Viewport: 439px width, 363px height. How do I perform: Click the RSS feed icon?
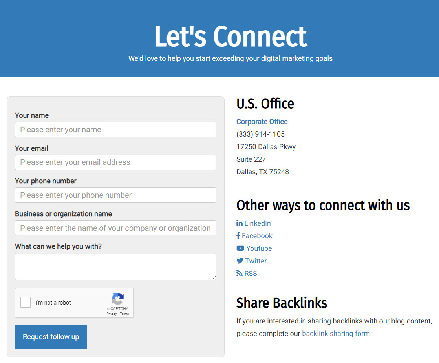[240, 274]
